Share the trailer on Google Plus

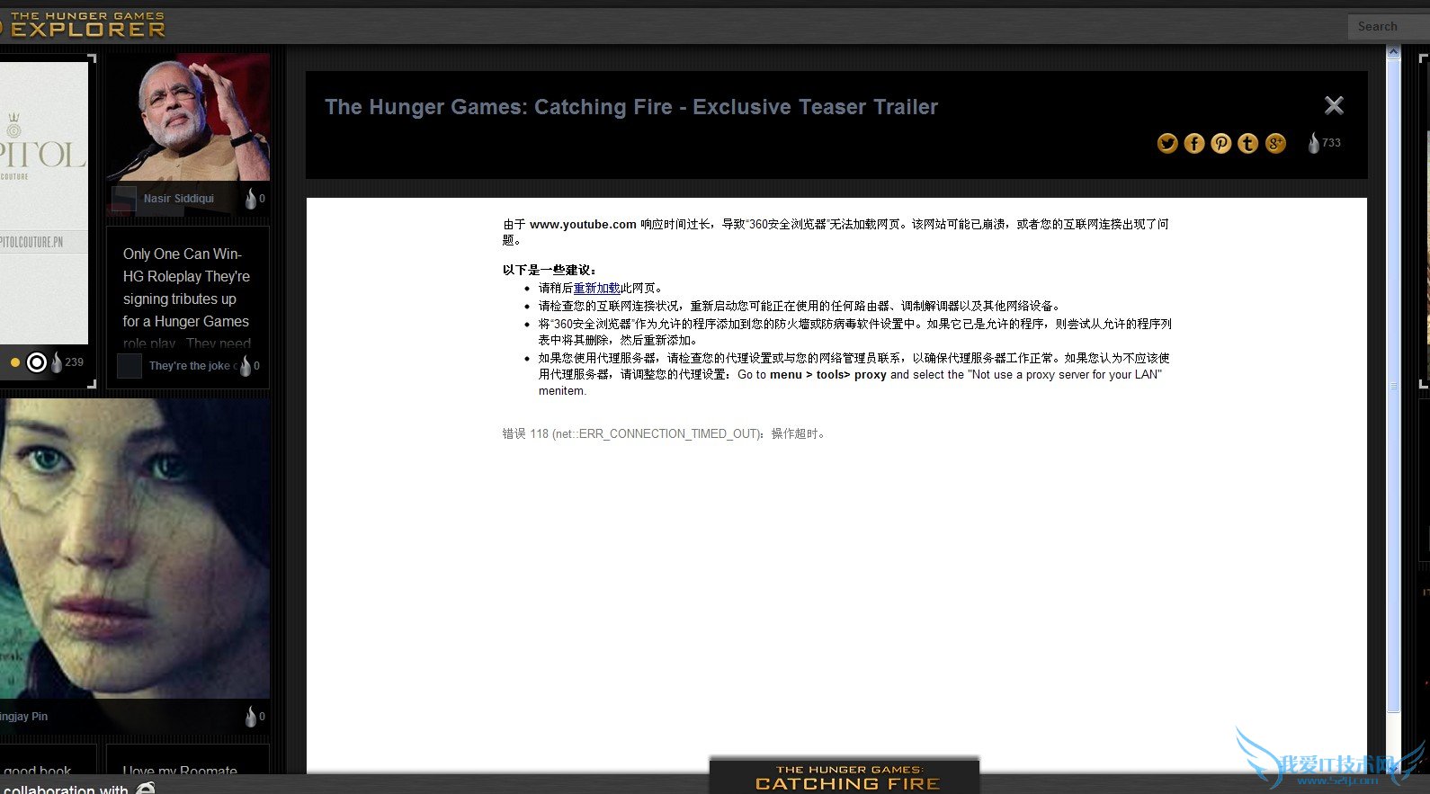click(x=1275, y=144)
